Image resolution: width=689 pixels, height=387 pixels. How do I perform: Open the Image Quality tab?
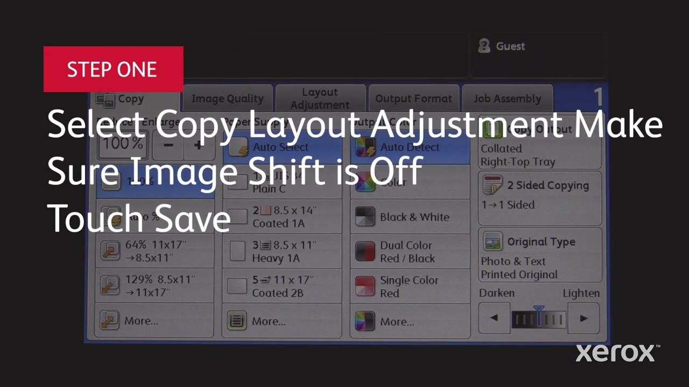[228, 98]
